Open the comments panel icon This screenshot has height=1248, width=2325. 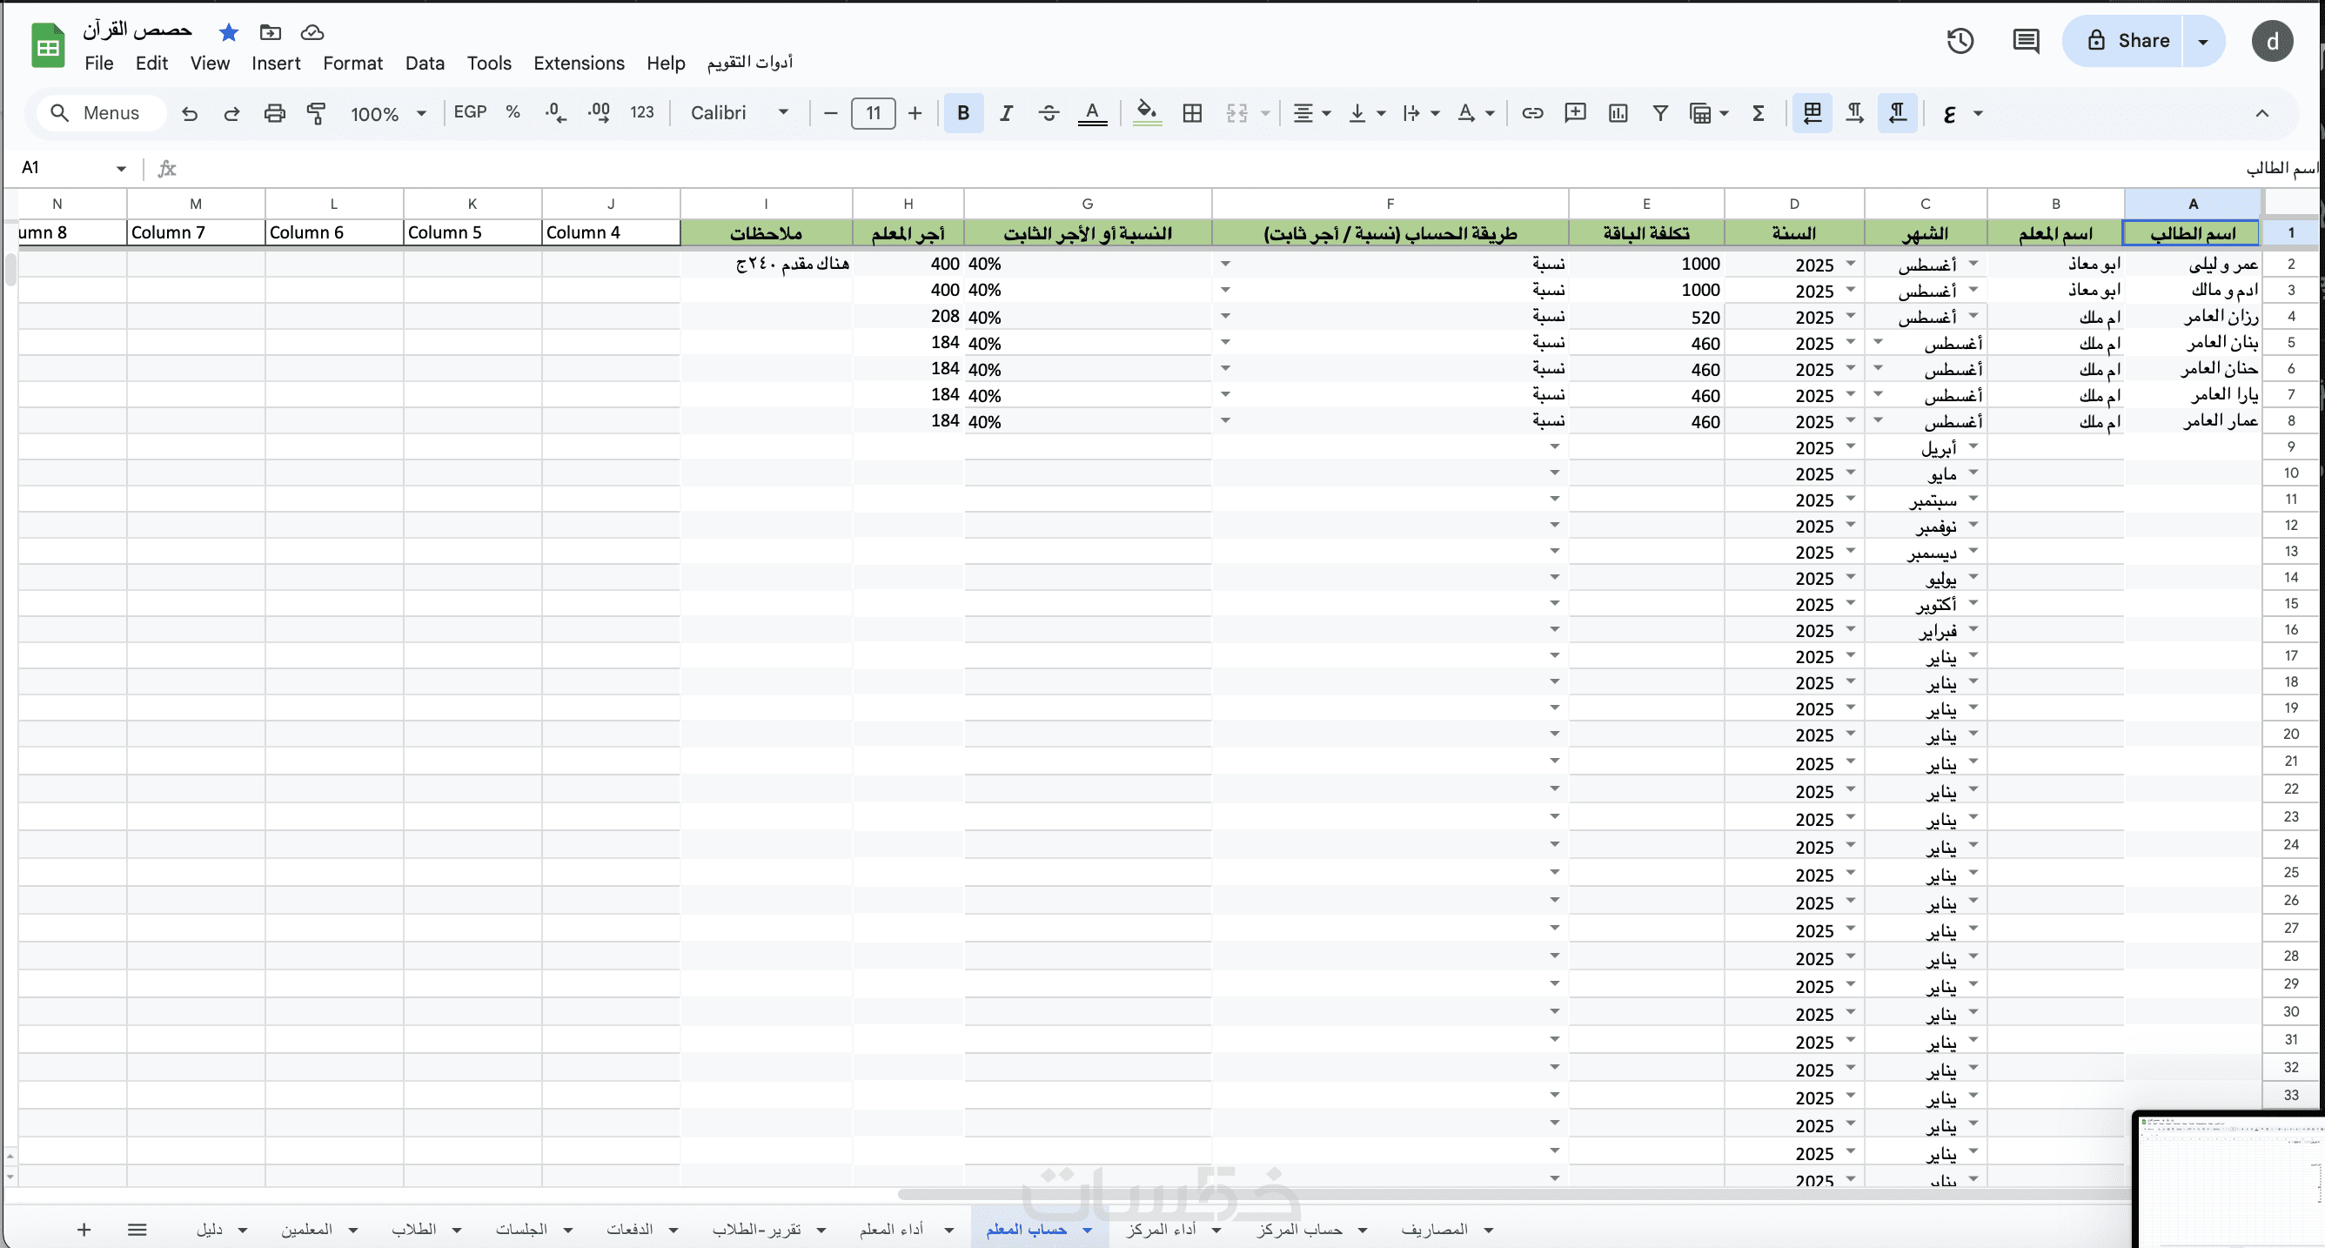pos(2026,41)
